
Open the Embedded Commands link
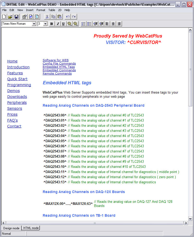click(59, 70)
